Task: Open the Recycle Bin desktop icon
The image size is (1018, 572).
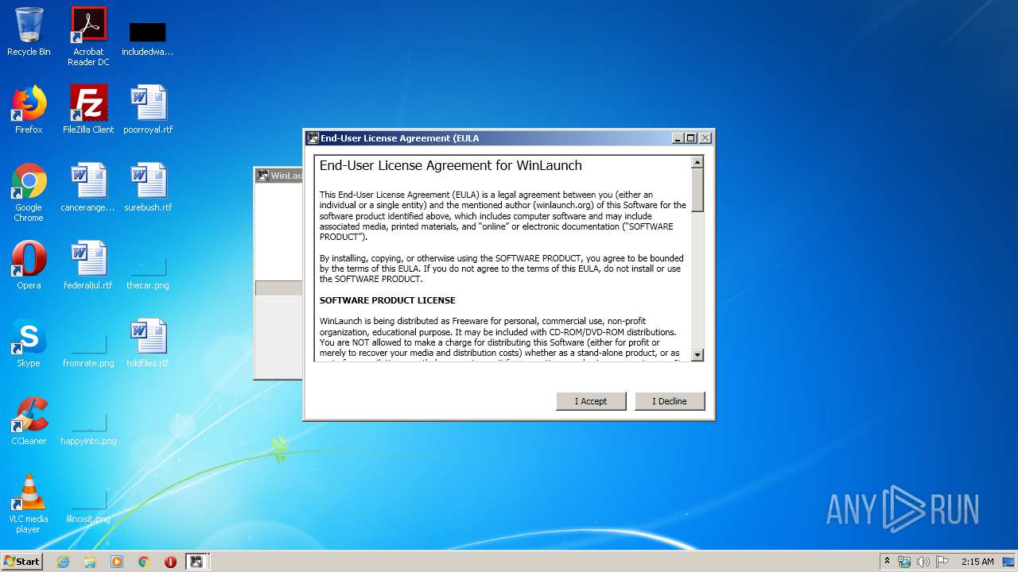Action: pos(29,32)
